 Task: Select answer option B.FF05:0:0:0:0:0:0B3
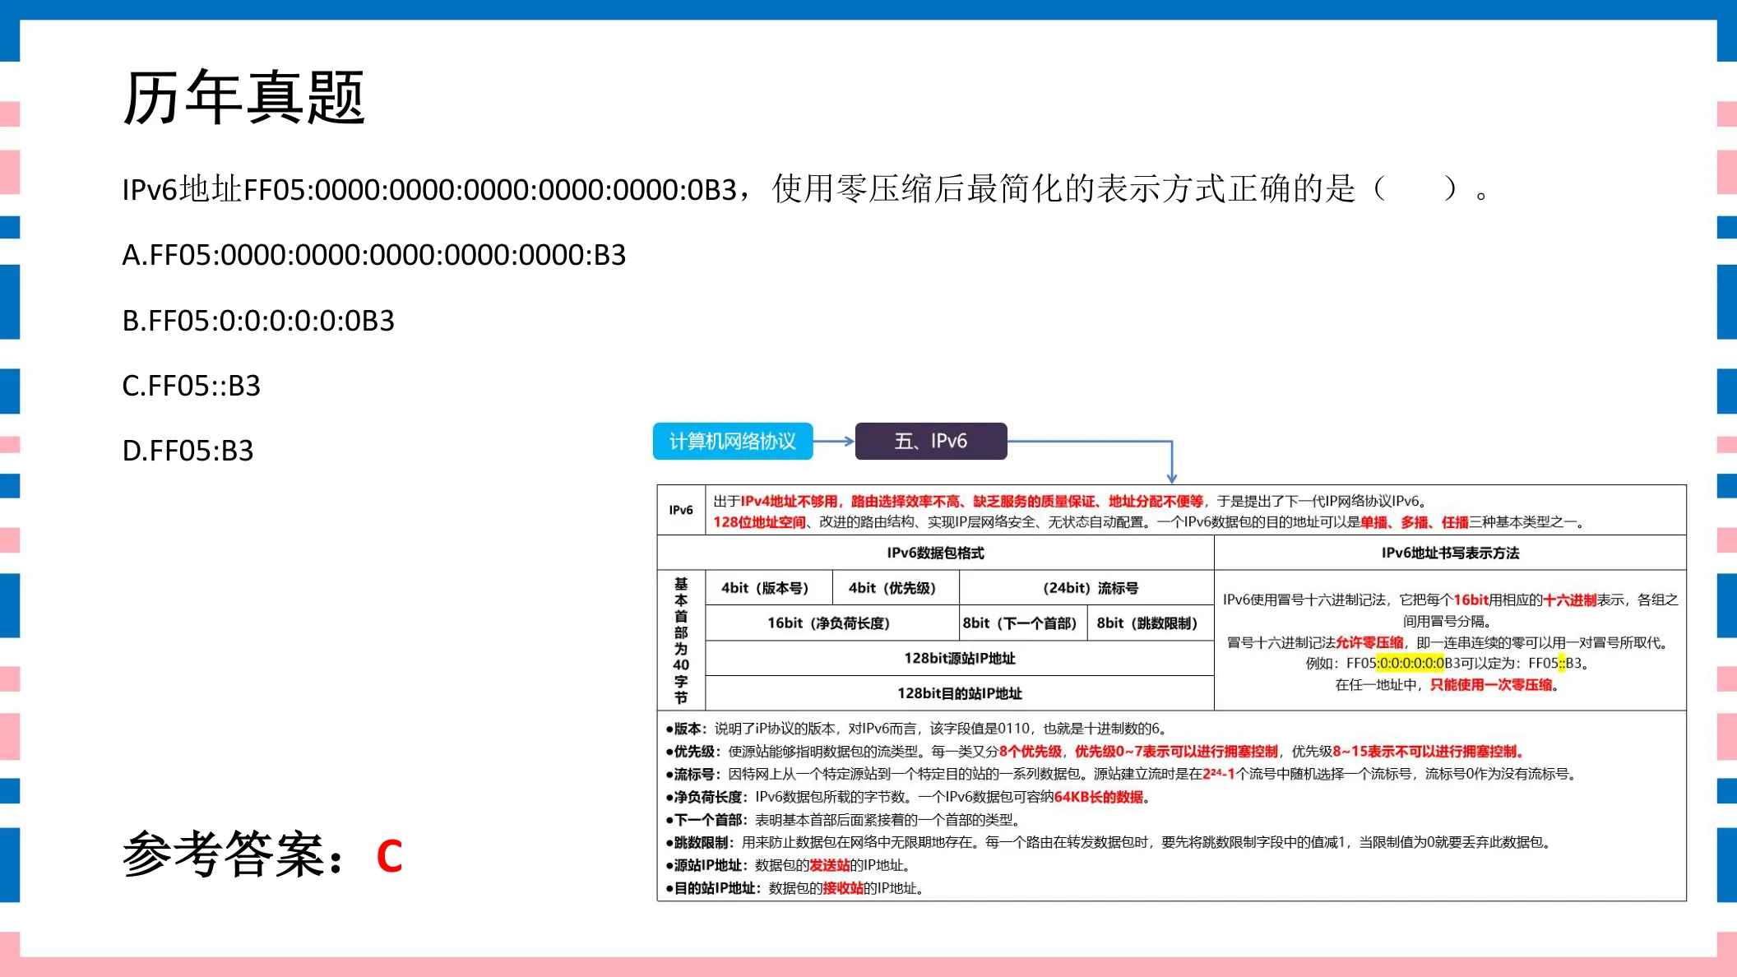click(258, 320)
